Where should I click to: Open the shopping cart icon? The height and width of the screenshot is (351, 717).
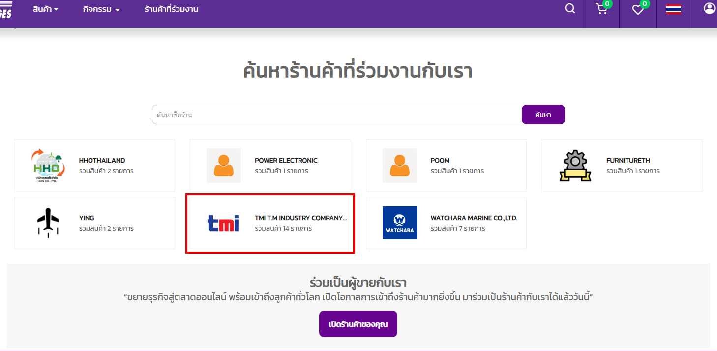pyautogui.click(x=601, y=9)
